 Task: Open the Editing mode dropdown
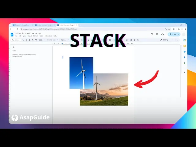166,40
